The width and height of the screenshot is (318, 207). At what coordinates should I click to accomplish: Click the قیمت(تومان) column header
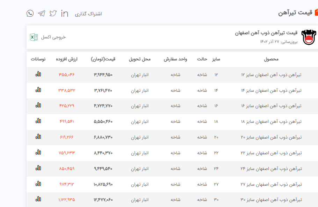coord(103,59)
